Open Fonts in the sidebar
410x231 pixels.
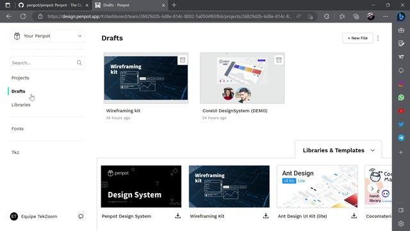(x=17, y=128)
